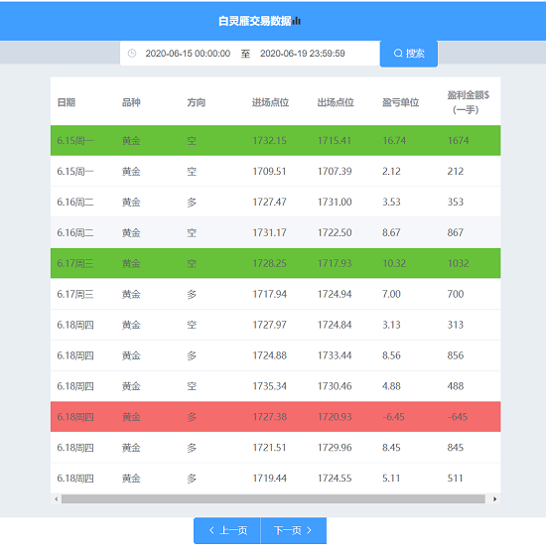Go to previous page with 上一页

tap(227, 530)
